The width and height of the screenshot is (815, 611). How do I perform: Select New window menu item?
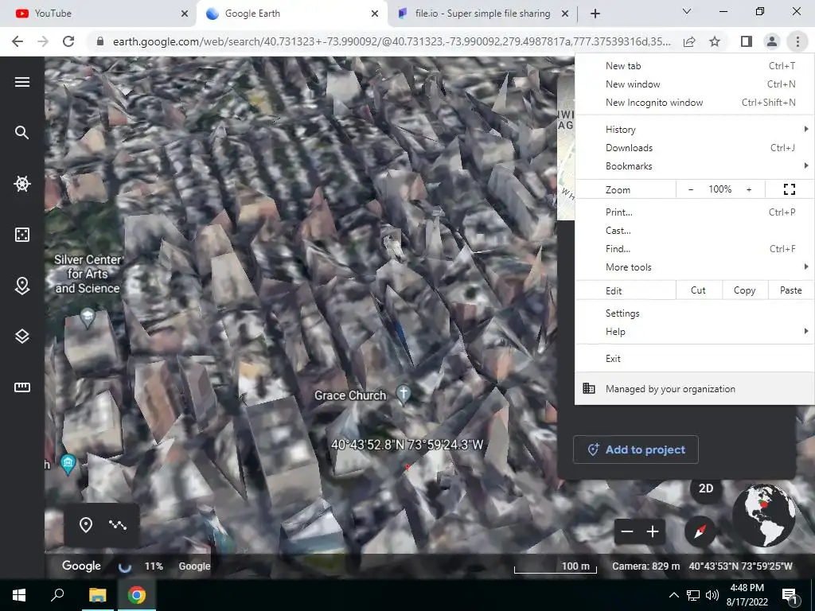[x=694, y=84]
